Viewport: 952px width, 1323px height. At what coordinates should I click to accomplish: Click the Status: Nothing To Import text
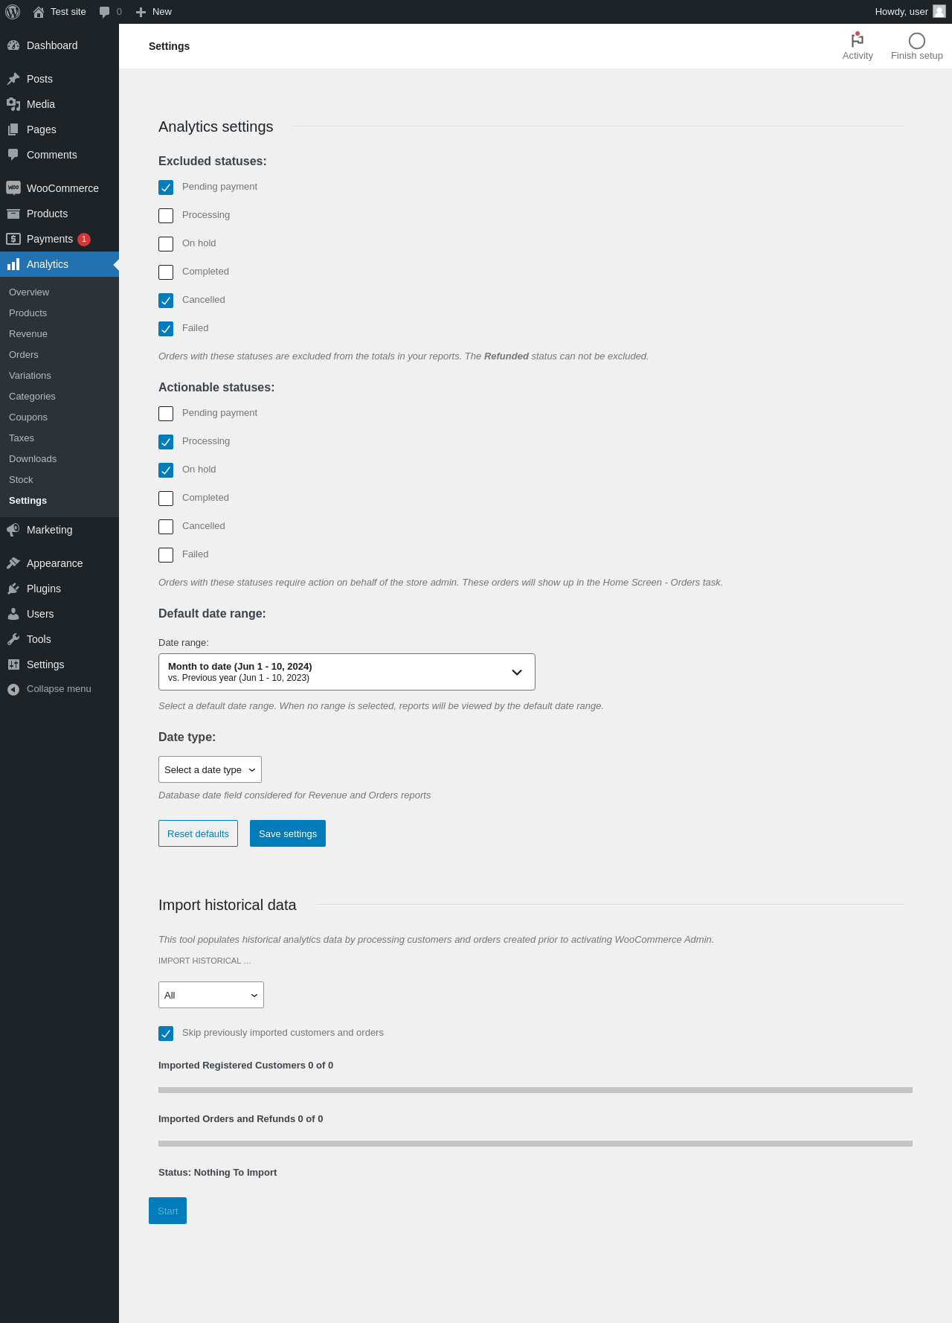click(217, 1173)
